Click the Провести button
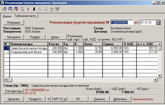Screen dimensions: 165x105 35,99
